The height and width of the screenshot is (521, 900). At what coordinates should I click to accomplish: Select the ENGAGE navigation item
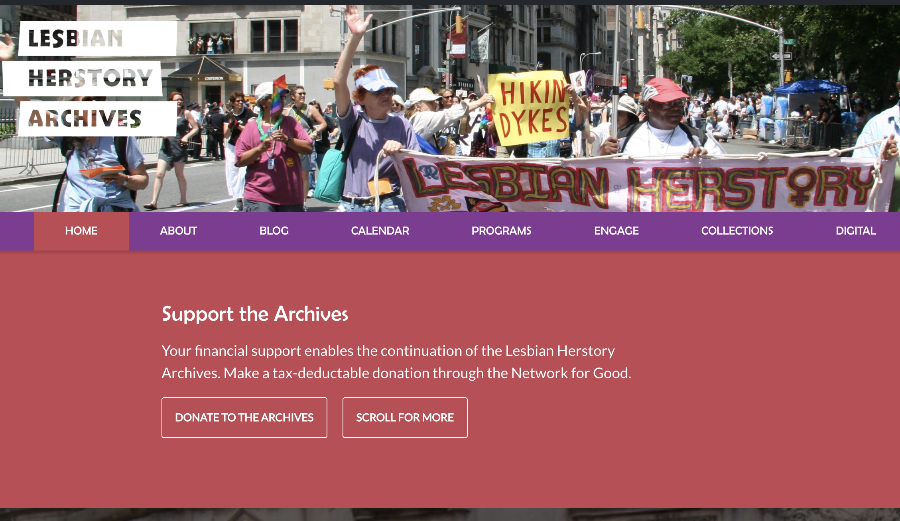(616, 231)
